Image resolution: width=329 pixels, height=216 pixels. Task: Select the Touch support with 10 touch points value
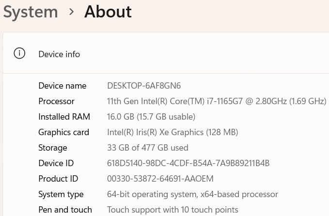(172, 210)
